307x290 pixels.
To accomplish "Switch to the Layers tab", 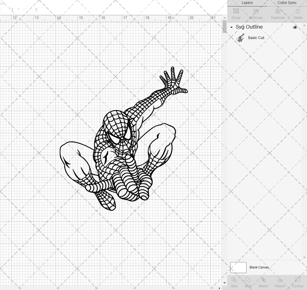I will click(x=247, y=3).
